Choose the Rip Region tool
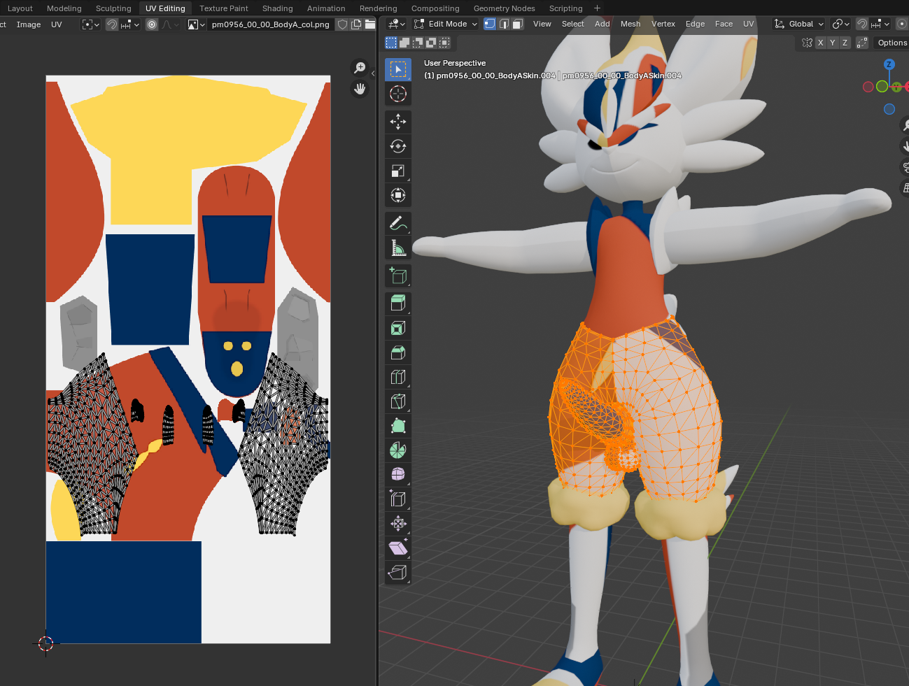 click(398, 573)
